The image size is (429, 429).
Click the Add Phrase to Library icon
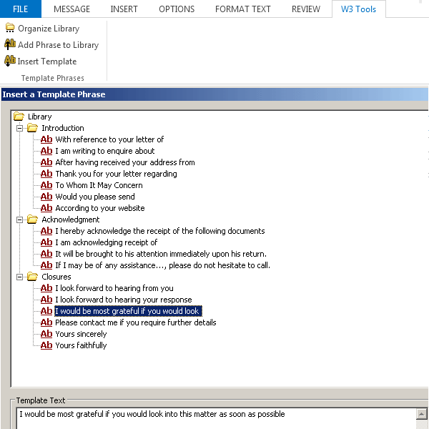pos(10,44)
